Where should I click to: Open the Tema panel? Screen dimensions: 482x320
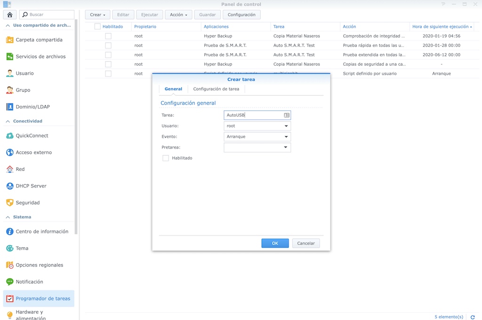(21, 248)
